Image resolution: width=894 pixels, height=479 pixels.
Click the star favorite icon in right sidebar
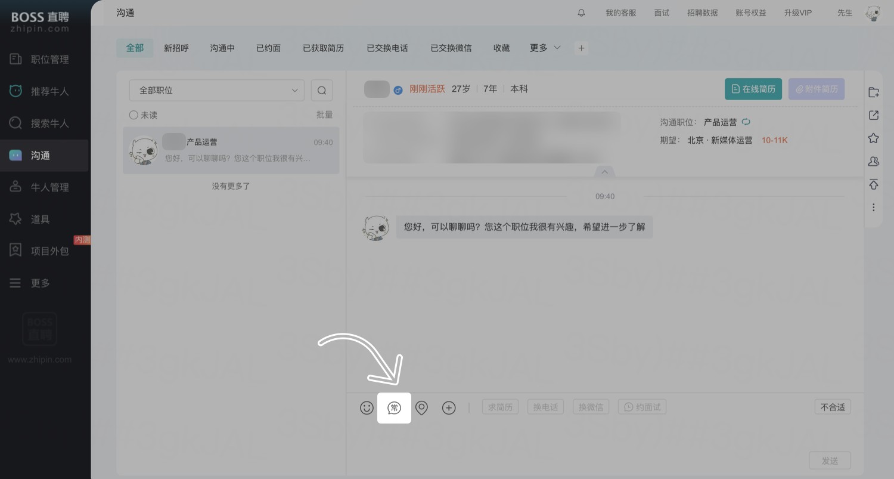coord(873,138)
